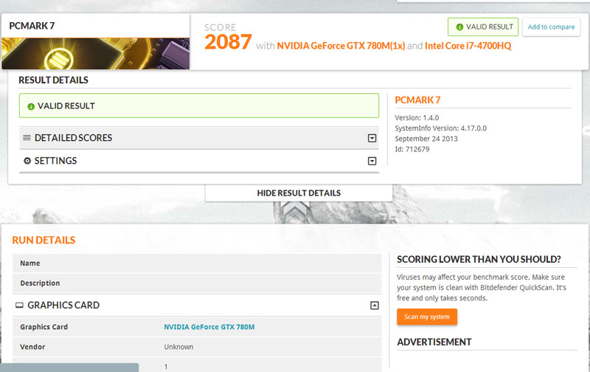Click the green icon in the Result Details valid bar
590x372 pixels.
31,106
